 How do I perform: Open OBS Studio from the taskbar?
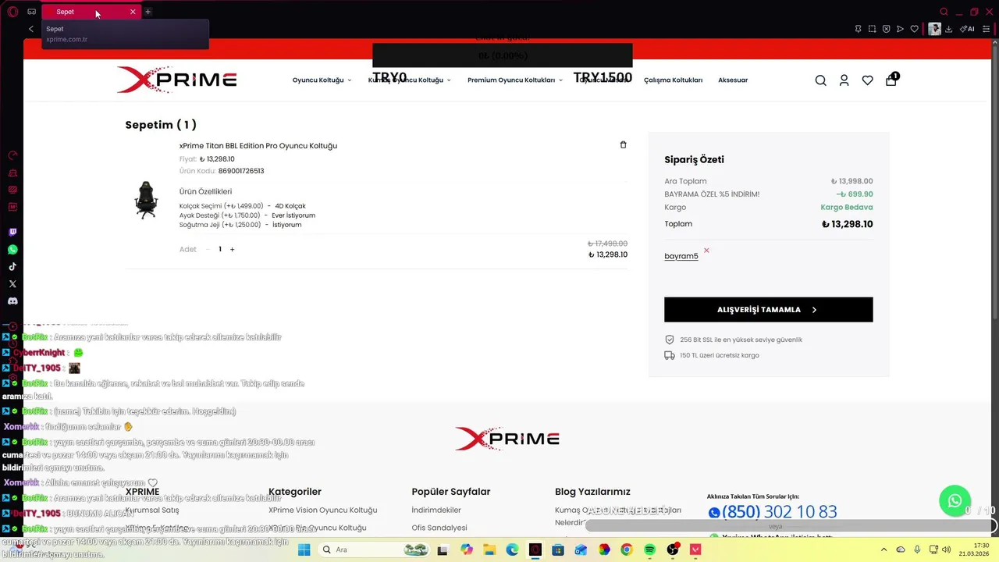pyautogui.click(x=673, y=550)
